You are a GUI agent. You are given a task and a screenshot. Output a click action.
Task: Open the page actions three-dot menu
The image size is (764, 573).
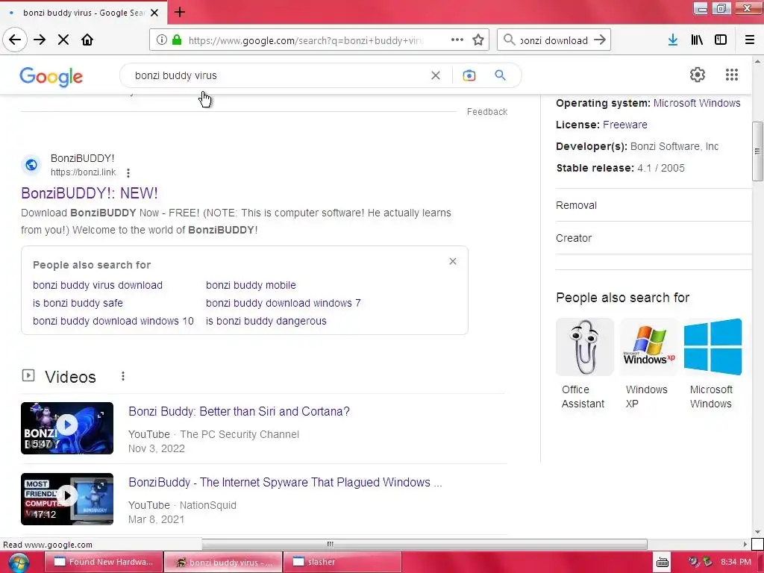[457, 40]
